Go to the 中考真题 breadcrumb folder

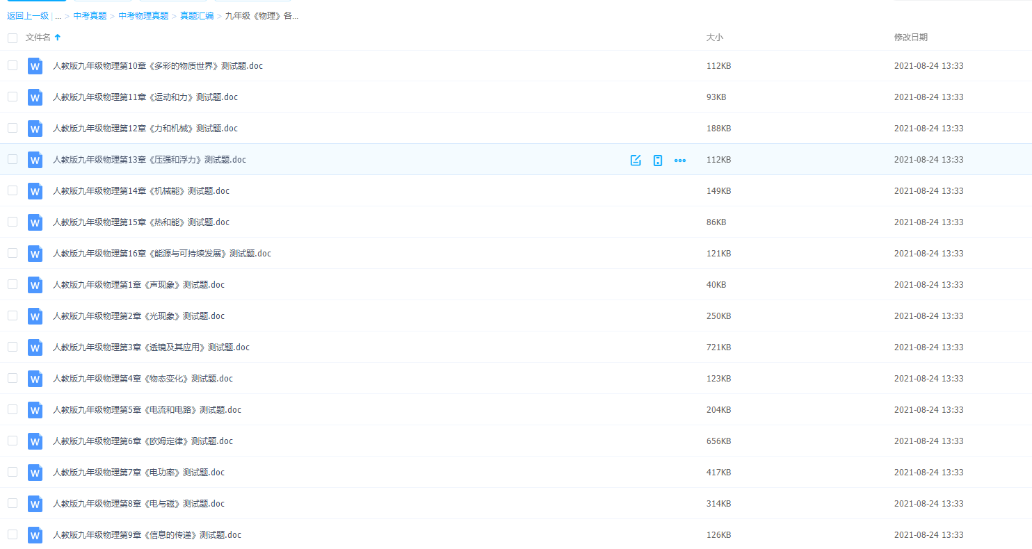(x=90, y=16)
